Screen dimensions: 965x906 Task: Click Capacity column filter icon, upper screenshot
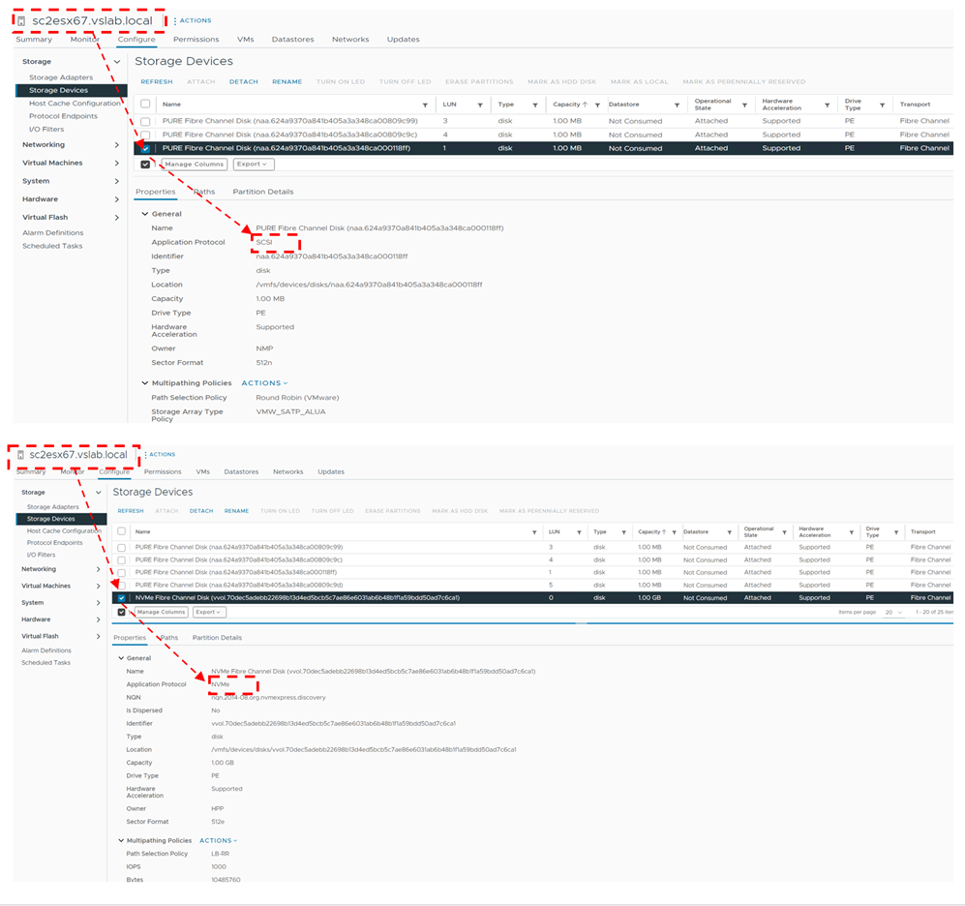tap(597, 106)
